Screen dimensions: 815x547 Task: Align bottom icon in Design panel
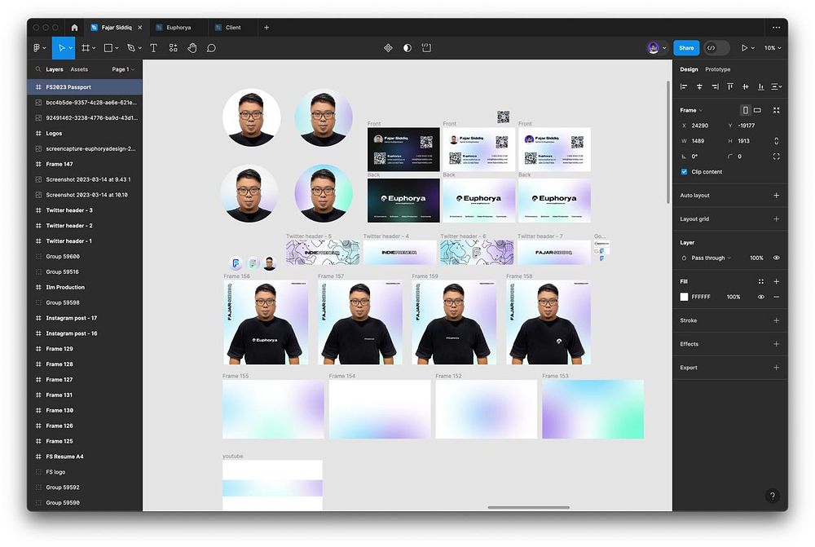point(761,87)
